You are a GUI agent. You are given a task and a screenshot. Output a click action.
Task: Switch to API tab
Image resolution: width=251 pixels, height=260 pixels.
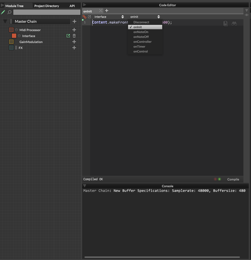(x=72, y=6)
